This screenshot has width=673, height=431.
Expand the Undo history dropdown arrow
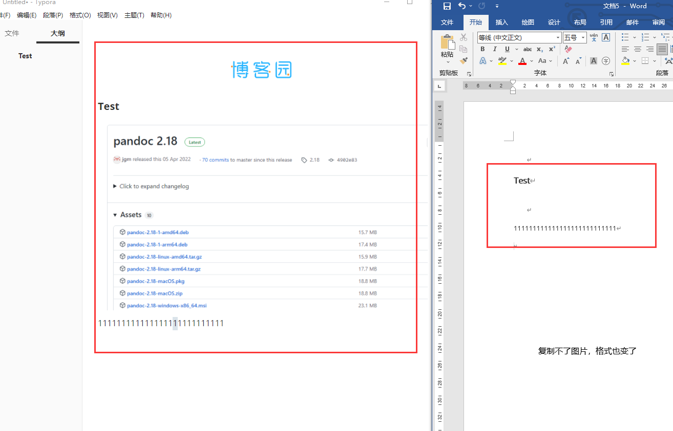click(x=471, y=6)
